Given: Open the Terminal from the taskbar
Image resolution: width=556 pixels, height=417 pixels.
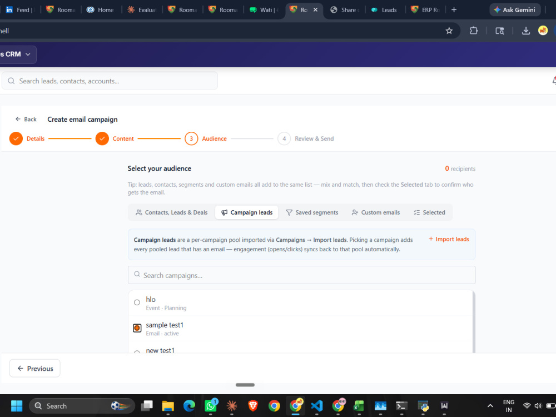Looking at the screenshot, I should pos(401,406).
